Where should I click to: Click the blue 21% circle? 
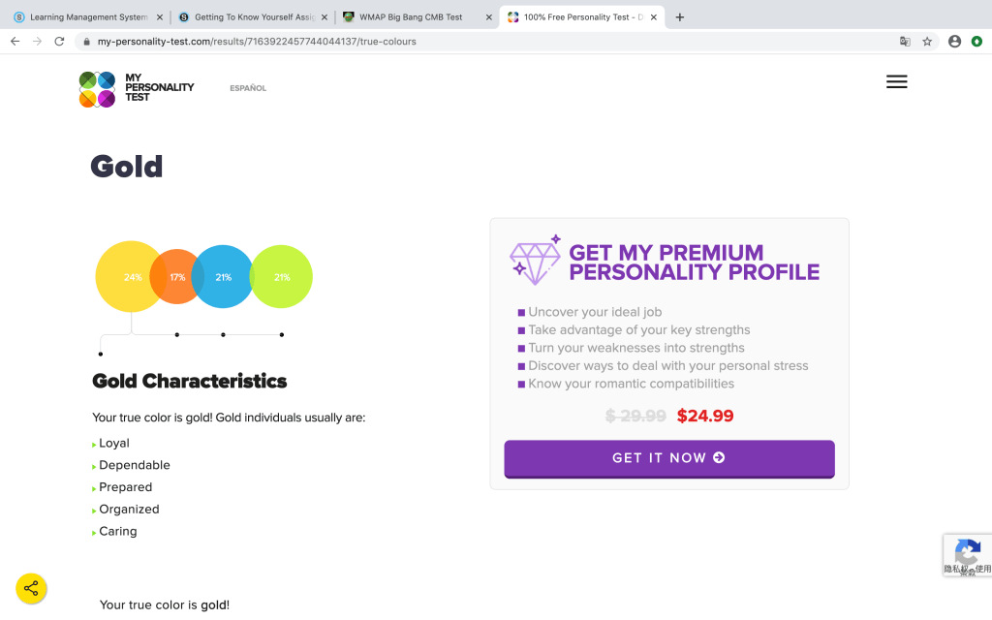(225, 277)
